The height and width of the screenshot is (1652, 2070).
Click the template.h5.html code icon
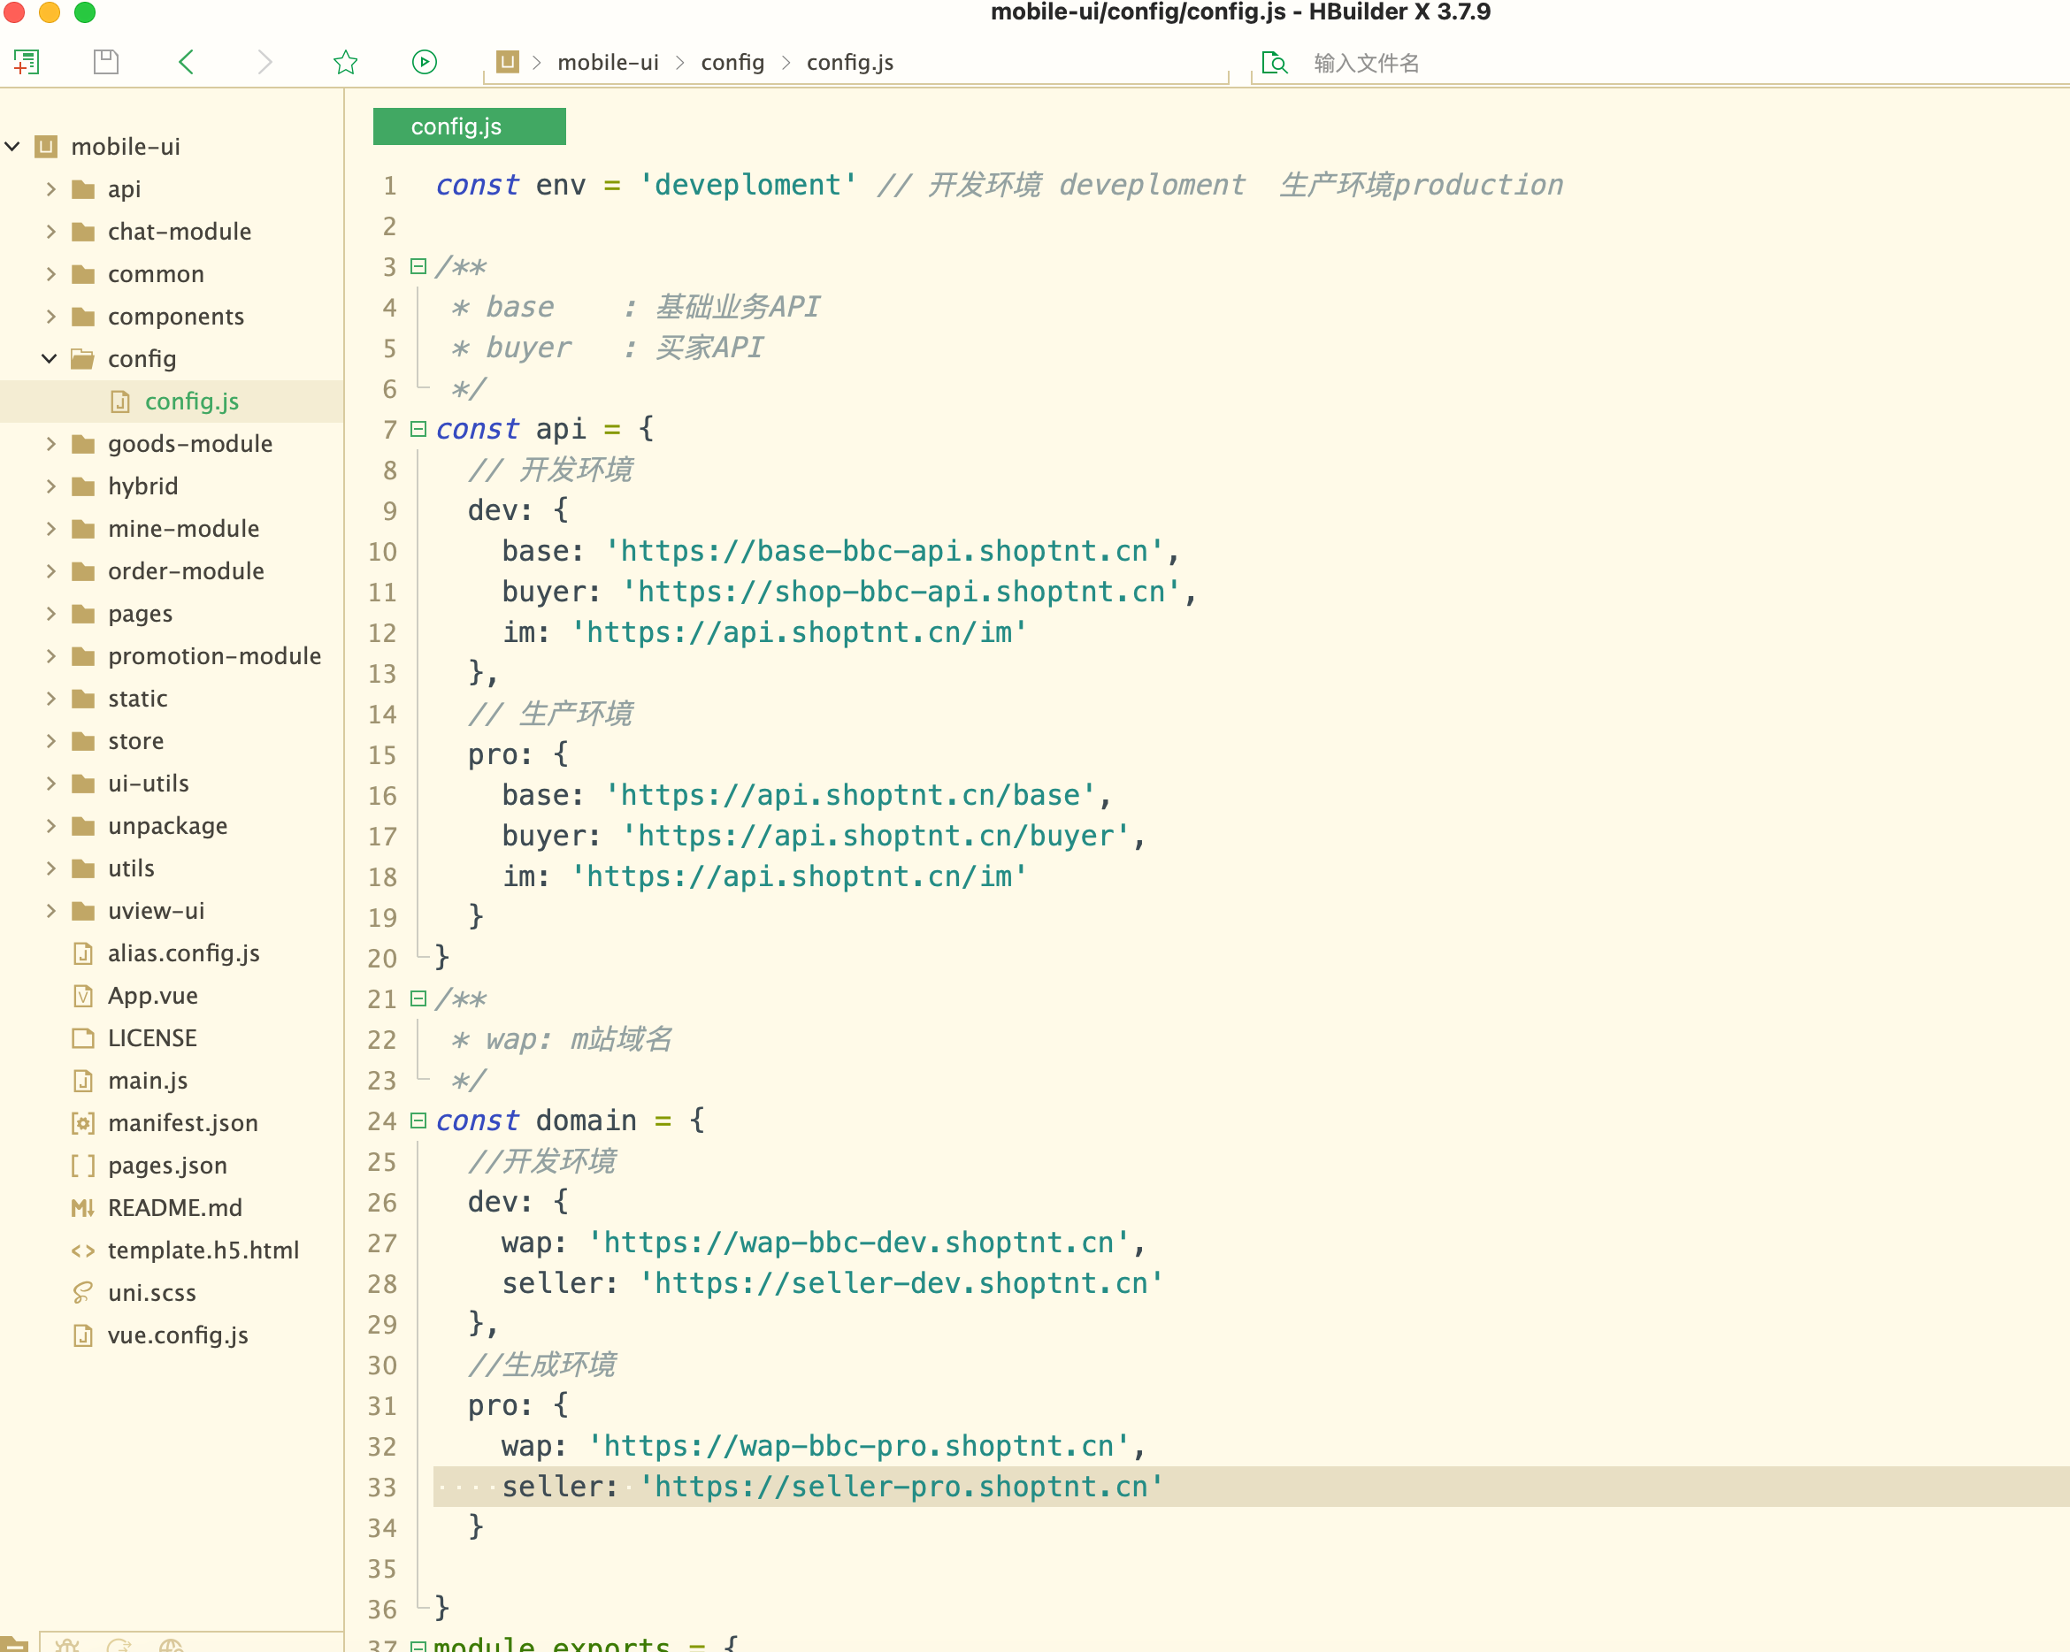[83, 1250]
